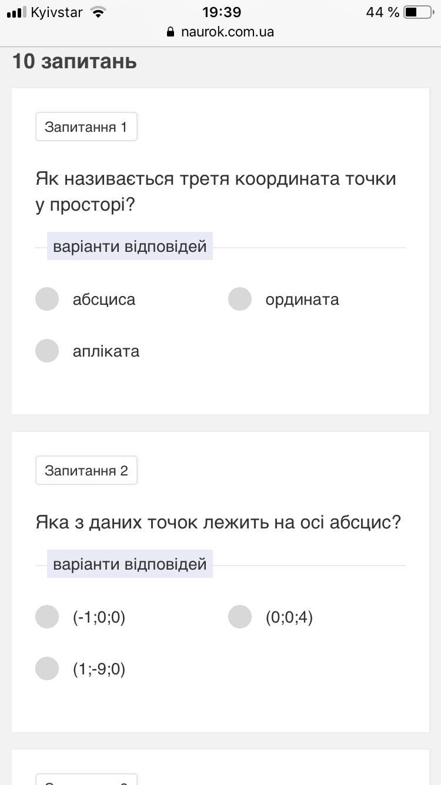The width and height of the screenshot is (441, 785).
Task: Mark the (1;-9;0) radio button
Action: click(x=47, y=668)
